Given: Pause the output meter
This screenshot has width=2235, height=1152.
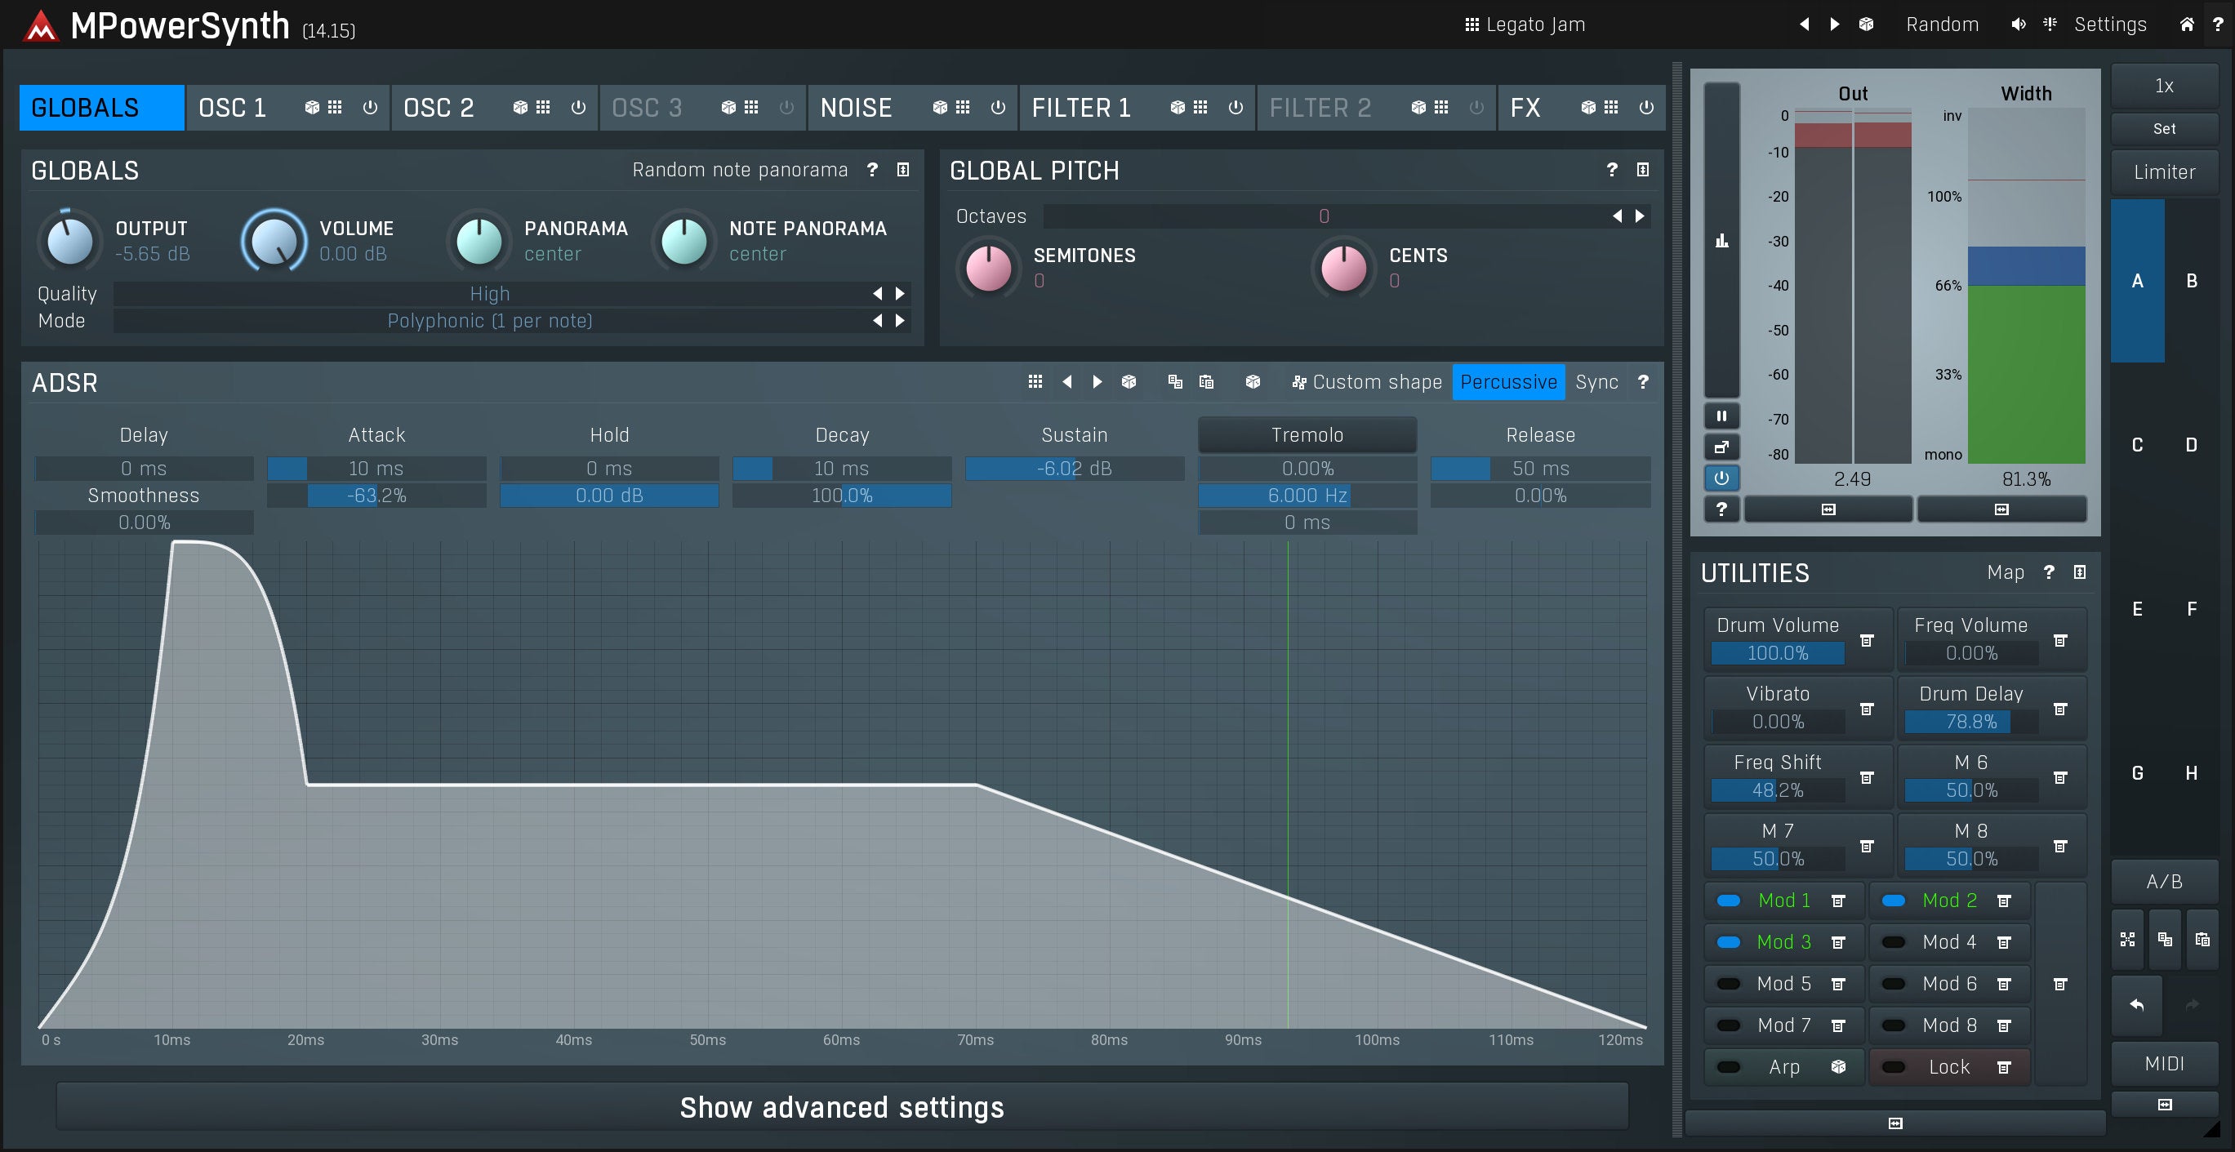Looking at the screenshot, I should (1721, 416).
